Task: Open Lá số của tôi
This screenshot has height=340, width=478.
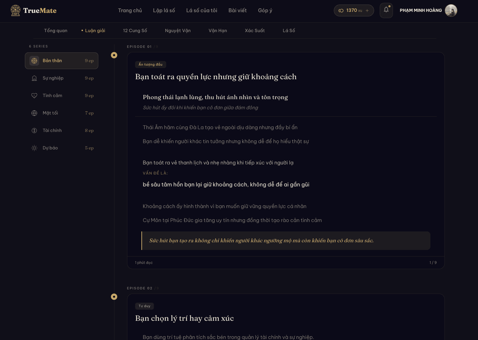Action: tap(202, 10)
